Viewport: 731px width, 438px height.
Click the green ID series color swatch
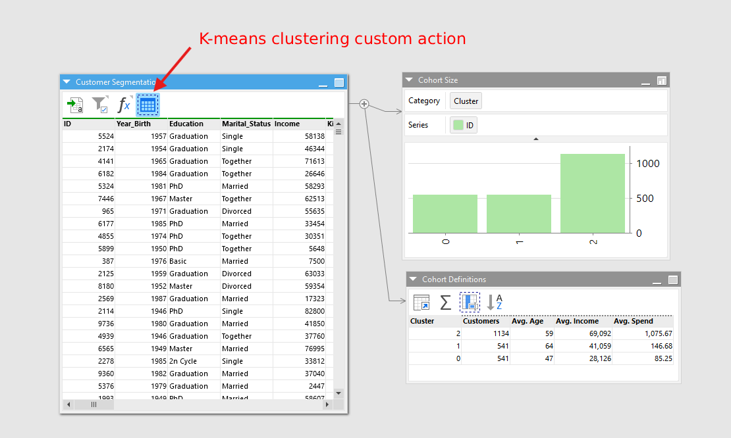click(458, 125)
